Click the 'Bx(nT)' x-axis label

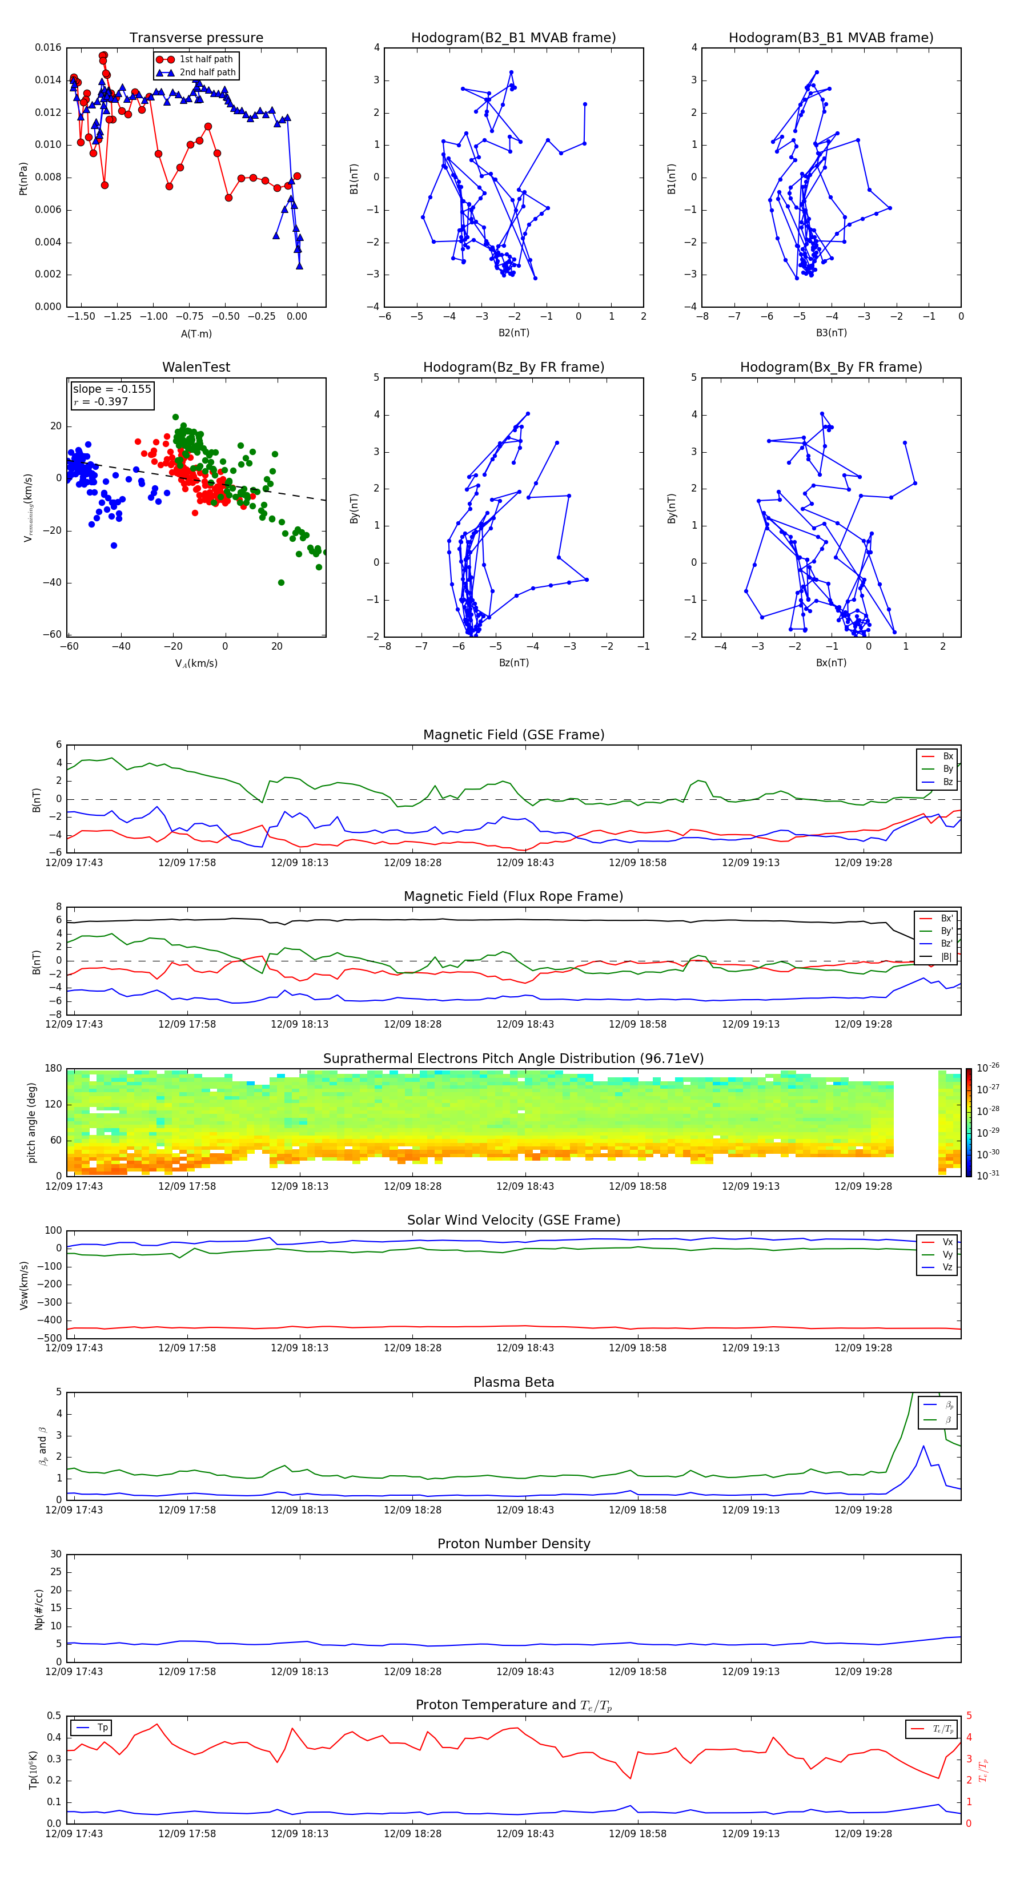pos(831,663)
